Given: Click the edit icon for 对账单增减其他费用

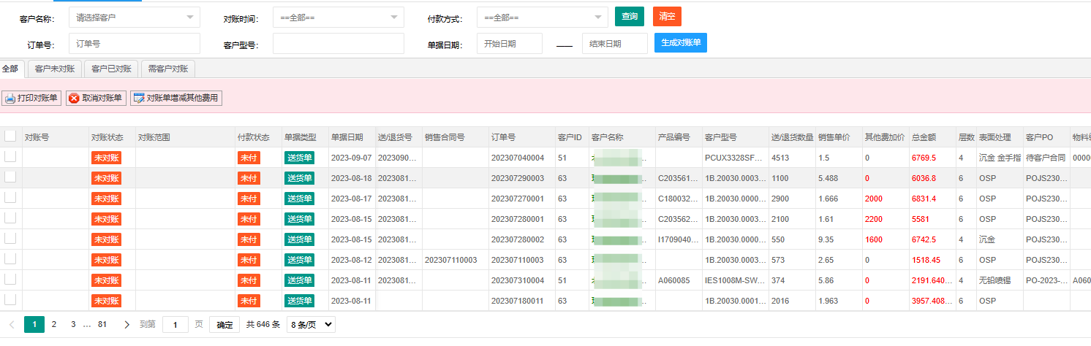Looking at the screenshot, I should pyautogui.click(x=138, y=99).
